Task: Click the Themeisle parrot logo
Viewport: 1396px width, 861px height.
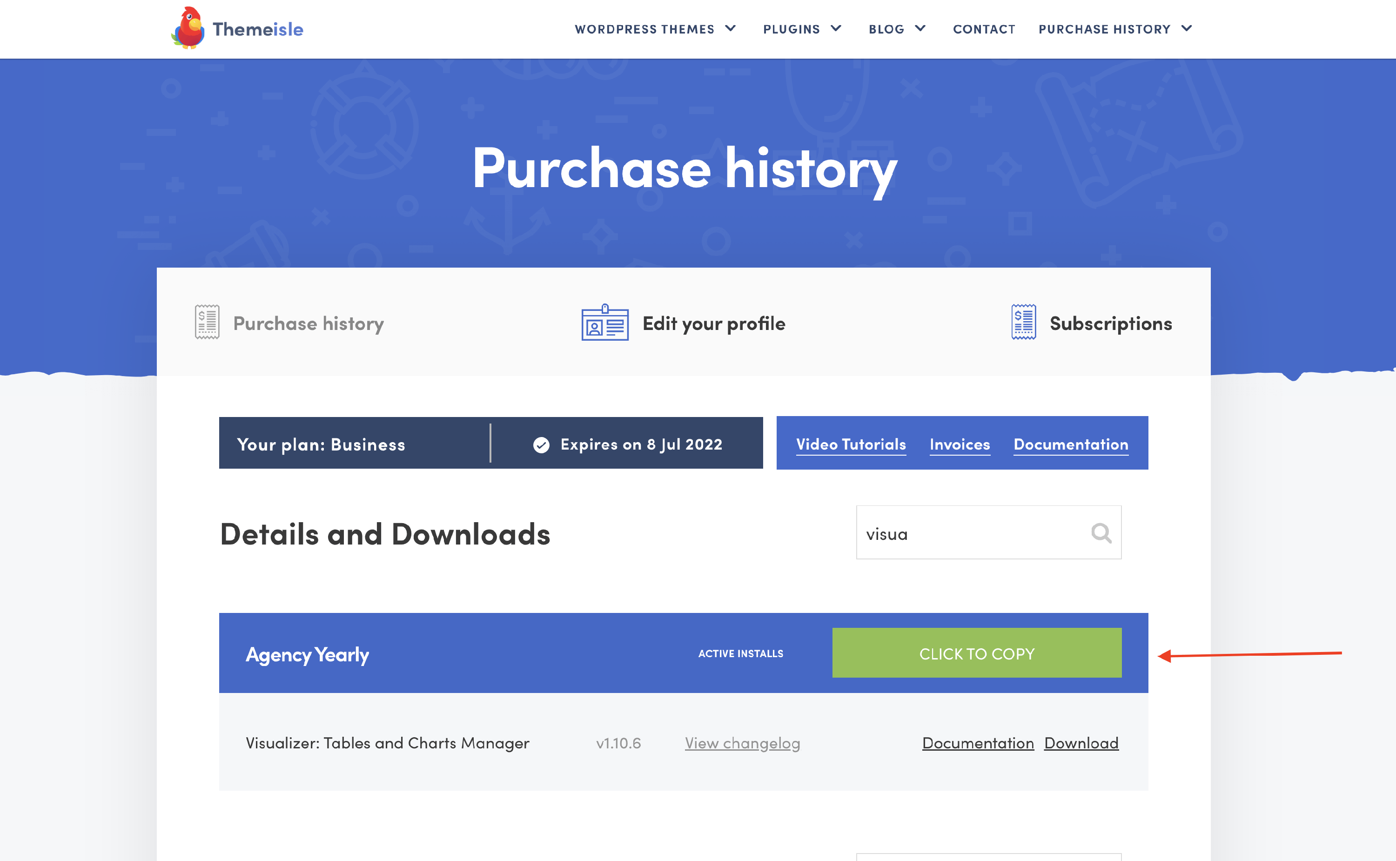Action: point(188,28)
